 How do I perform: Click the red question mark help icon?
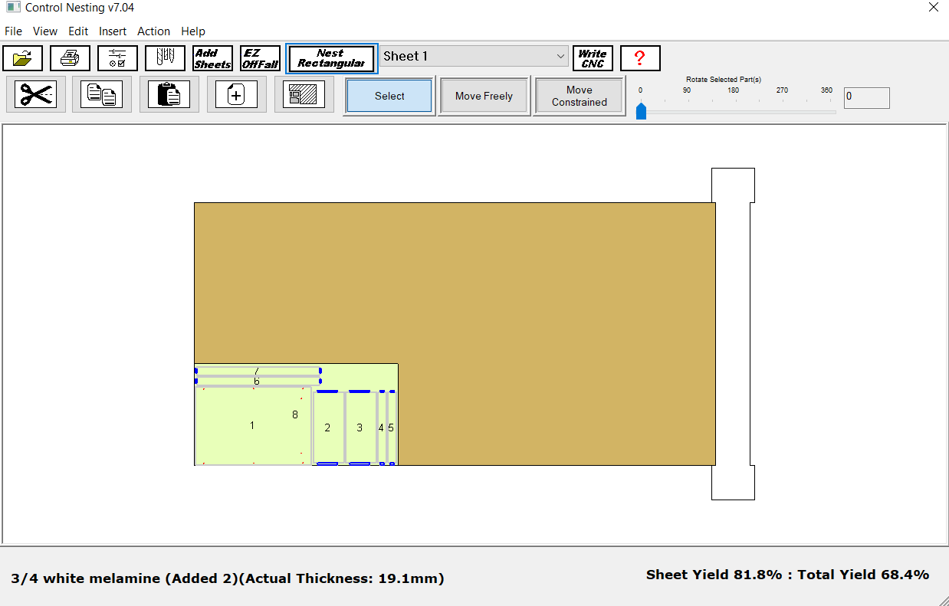coord(639,58)
